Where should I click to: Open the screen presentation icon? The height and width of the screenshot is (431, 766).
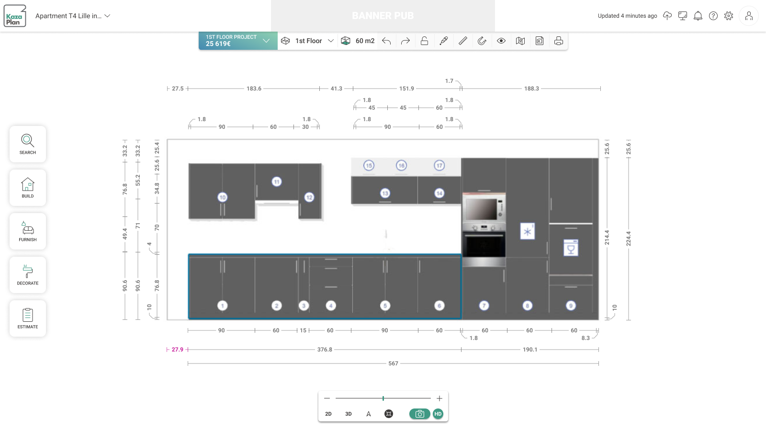683,16
